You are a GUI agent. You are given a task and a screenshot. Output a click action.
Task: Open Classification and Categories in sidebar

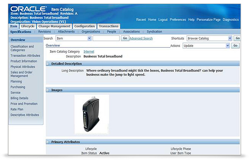22,48
